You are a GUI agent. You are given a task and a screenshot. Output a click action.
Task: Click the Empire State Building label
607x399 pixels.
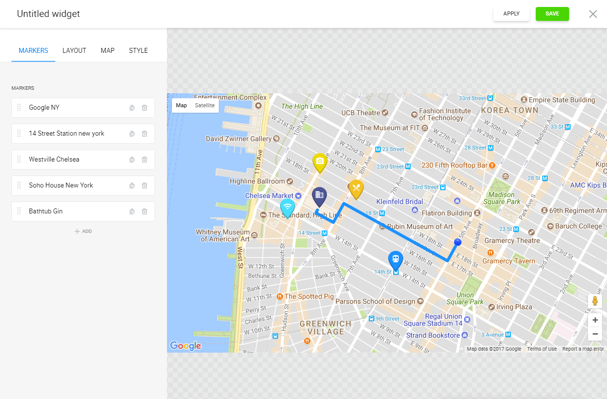[x=562, y=100]
